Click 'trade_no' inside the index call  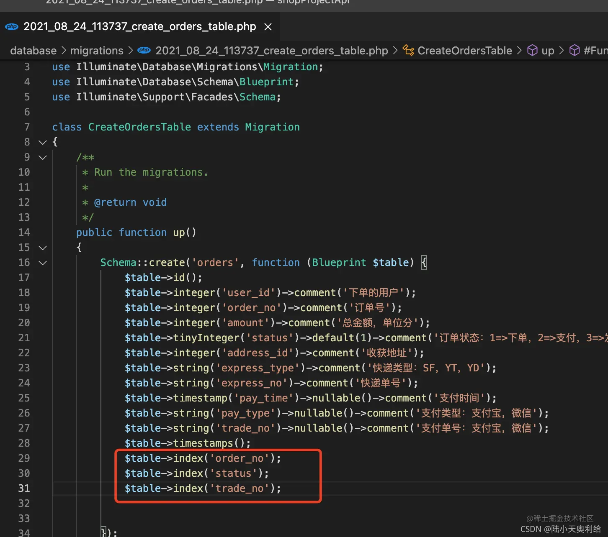pos(239,488)
